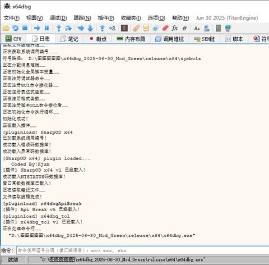Click the trace over icon
This screenshot has width=269, height=265.
[90, 28]
